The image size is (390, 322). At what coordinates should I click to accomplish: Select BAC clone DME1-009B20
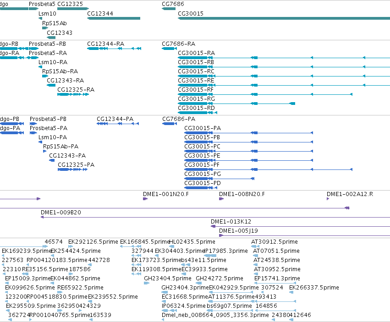pyautogui.click(x=215, y=217)
